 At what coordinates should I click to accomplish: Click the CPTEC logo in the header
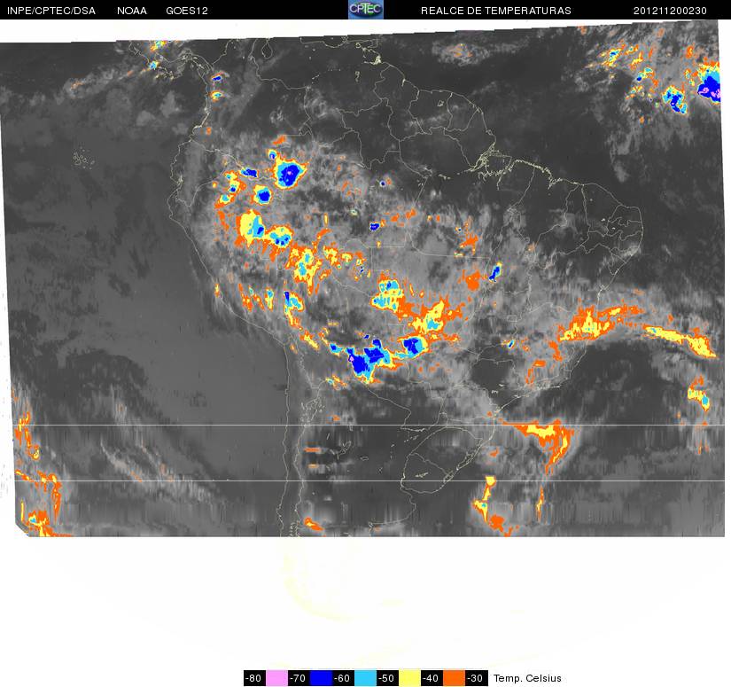[x=366, y=10]
